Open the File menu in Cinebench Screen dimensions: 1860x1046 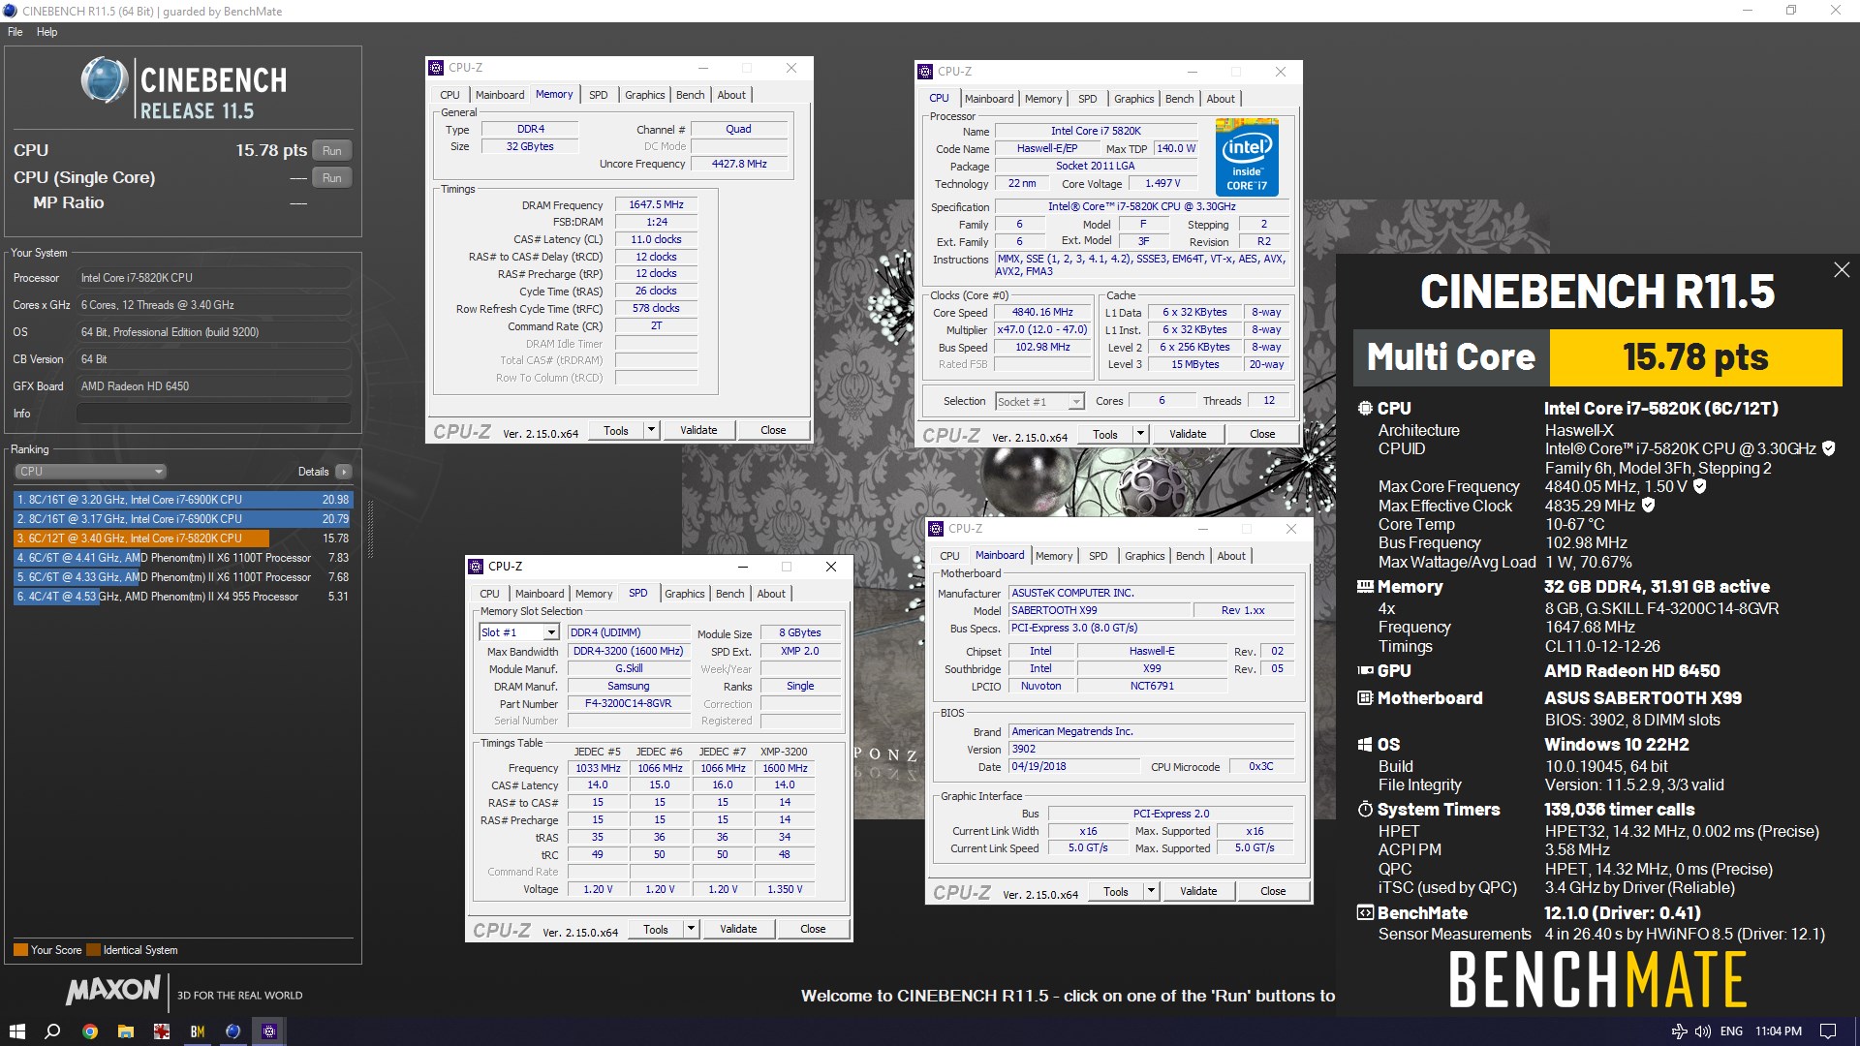(x=15, y=32)
